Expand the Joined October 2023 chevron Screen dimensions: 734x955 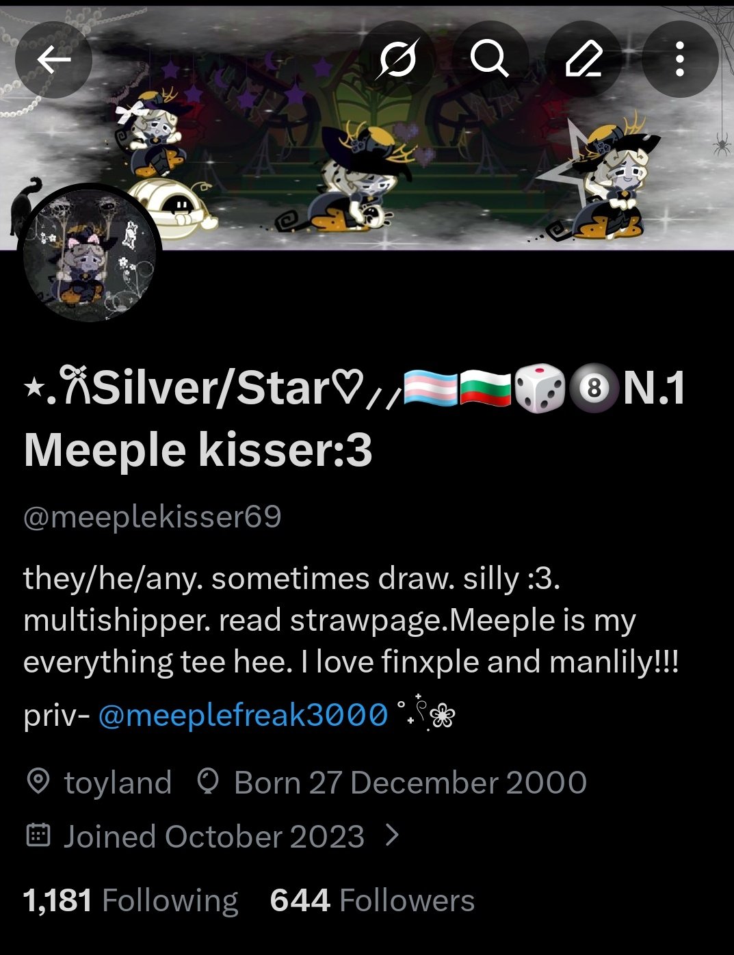click(x=392, y=835)
